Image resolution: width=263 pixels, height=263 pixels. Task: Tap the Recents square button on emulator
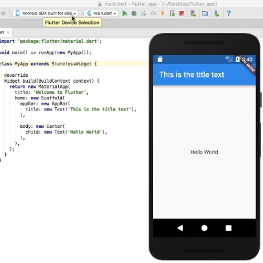point(229,228)
